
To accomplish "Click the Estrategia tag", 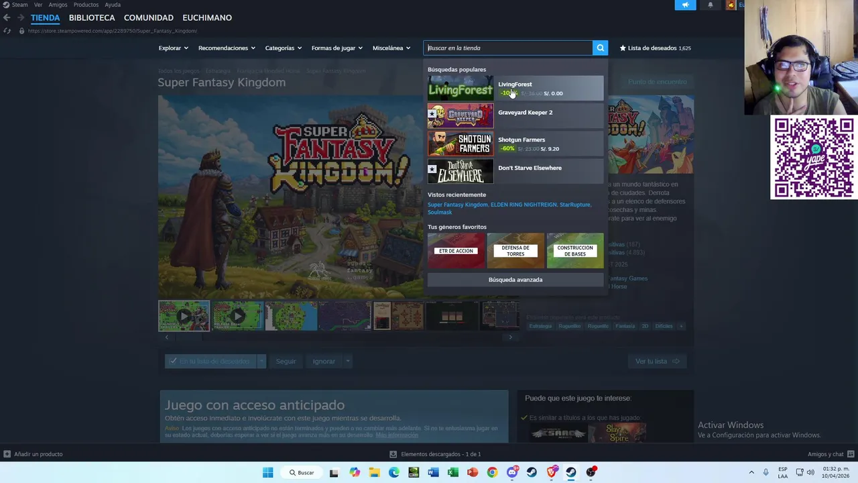I will 540,326.
